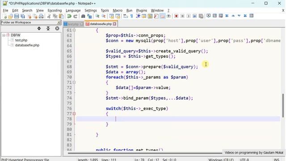Click the Paste clipboard icon
Screen dimensions: 286x161
[x=61, y=16]
